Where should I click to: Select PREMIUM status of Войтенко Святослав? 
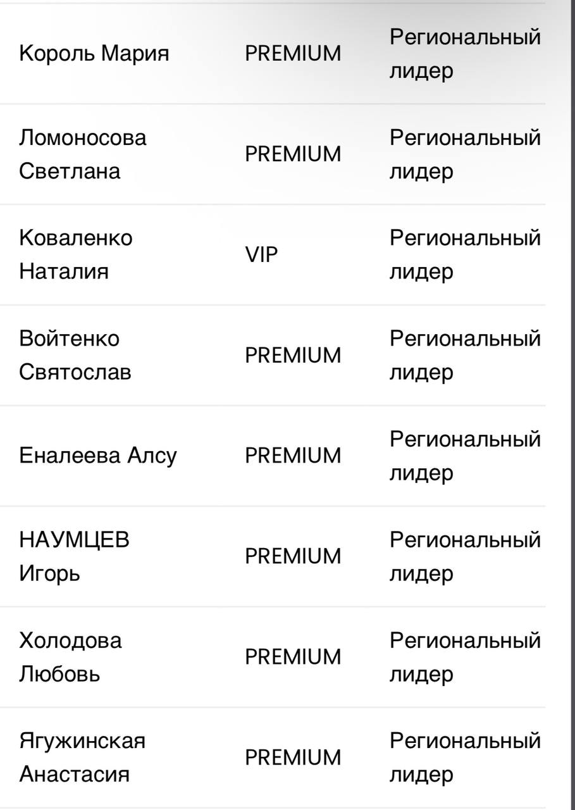pos(293,356)
